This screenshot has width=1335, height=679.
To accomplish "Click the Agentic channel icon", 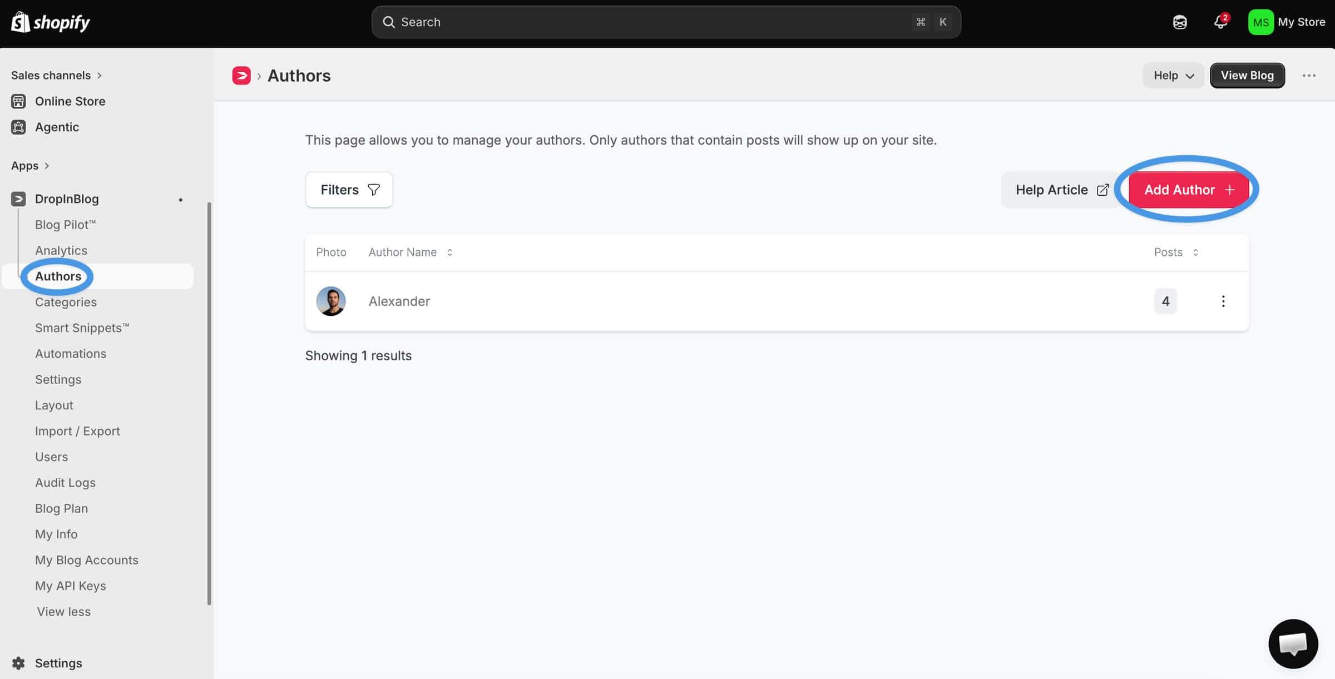I will [18, 127].
